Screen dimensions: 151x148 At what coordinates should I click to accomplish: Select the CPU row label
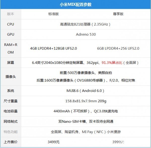[x=11, y=24]
